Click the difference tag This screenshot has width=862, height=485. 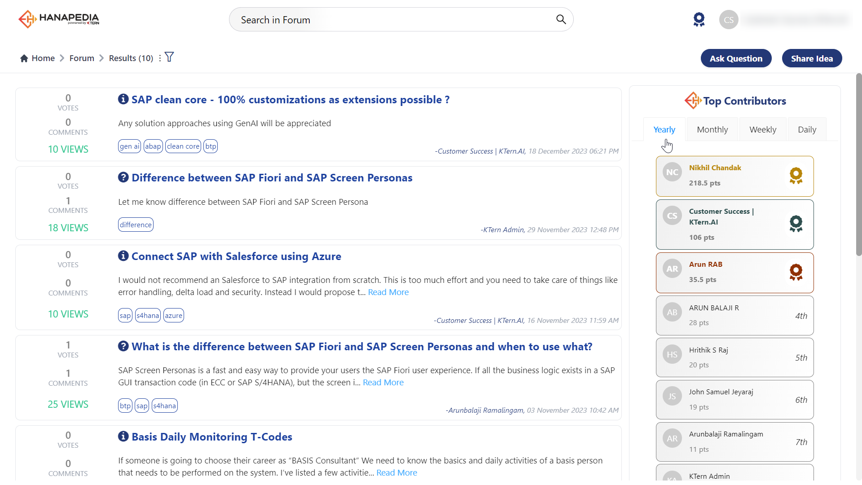click(x=136, y=225)
